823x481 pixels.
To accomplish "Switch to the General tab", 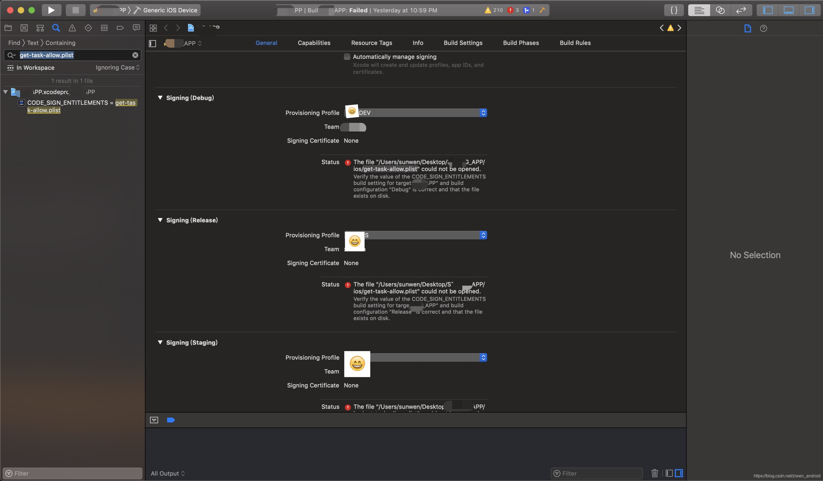I will click(x=266, y=43).
